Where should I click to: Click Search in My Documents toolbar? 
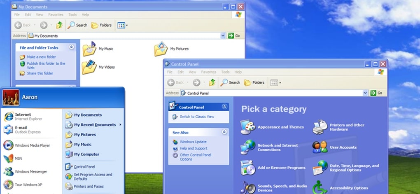click(77, 25)
